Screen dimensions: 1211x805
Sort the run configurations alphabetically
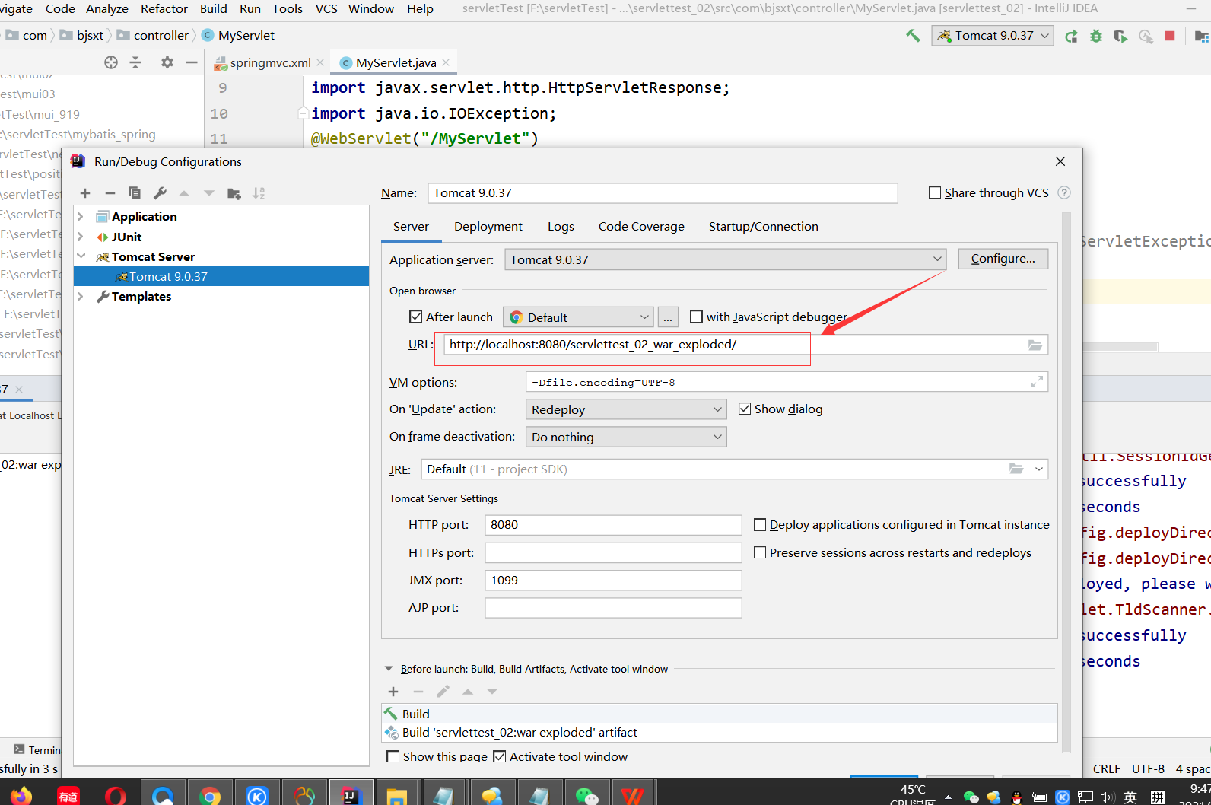point(259,193)
